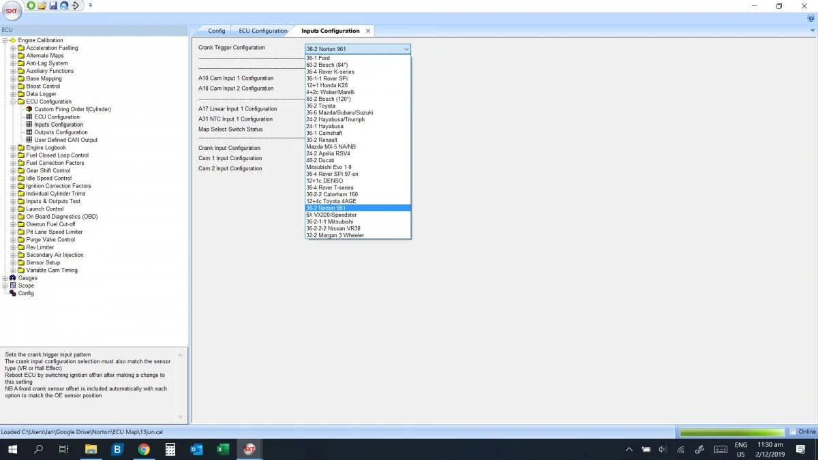Open the Crank Trigger Configuration dropdown
The height and width of the screenshot is (460, 818).
pyautogui.click(x=406, y=48)
